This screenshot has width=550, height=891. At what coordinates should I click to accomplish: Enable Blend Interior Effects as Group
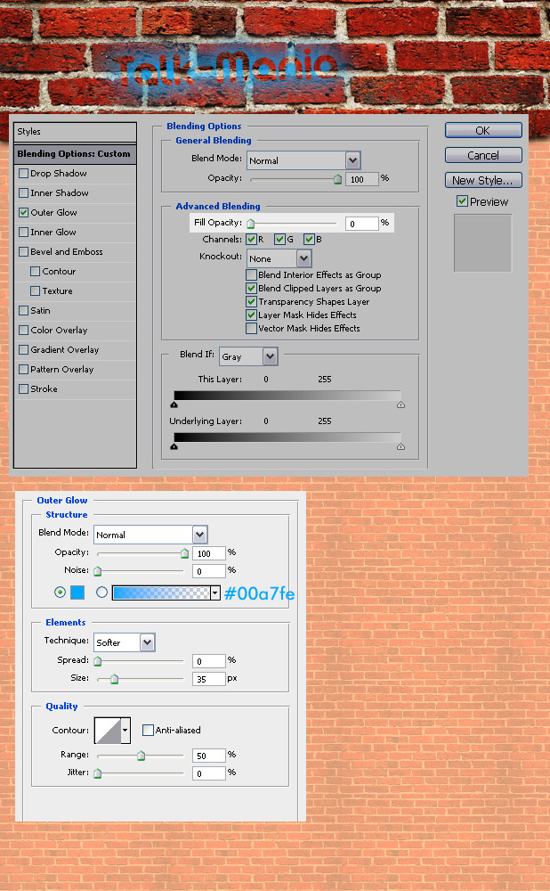coord(252,275)
